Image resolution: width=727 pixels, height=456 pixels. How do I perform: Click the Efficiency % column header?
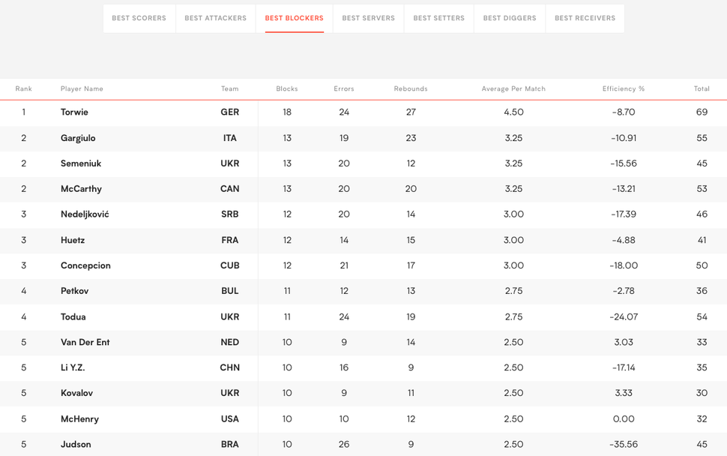pyautogui.click(x=624, y=88)
